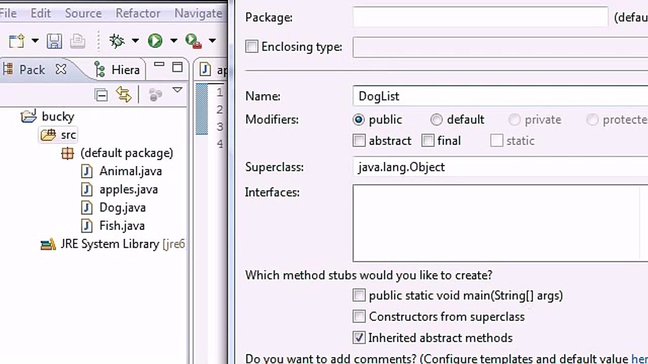The image size is (648, 364).
Task: Click the Collapse All icon
Action: click(101, 95)
